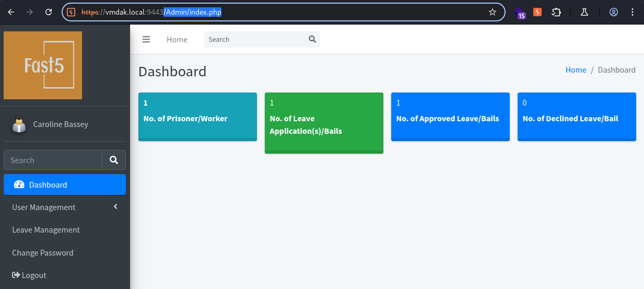Image resolution: width=644 pixels, height=289 pixels.
Task: Open the browser extensions puzzle icon
Action: click(556, 12)
